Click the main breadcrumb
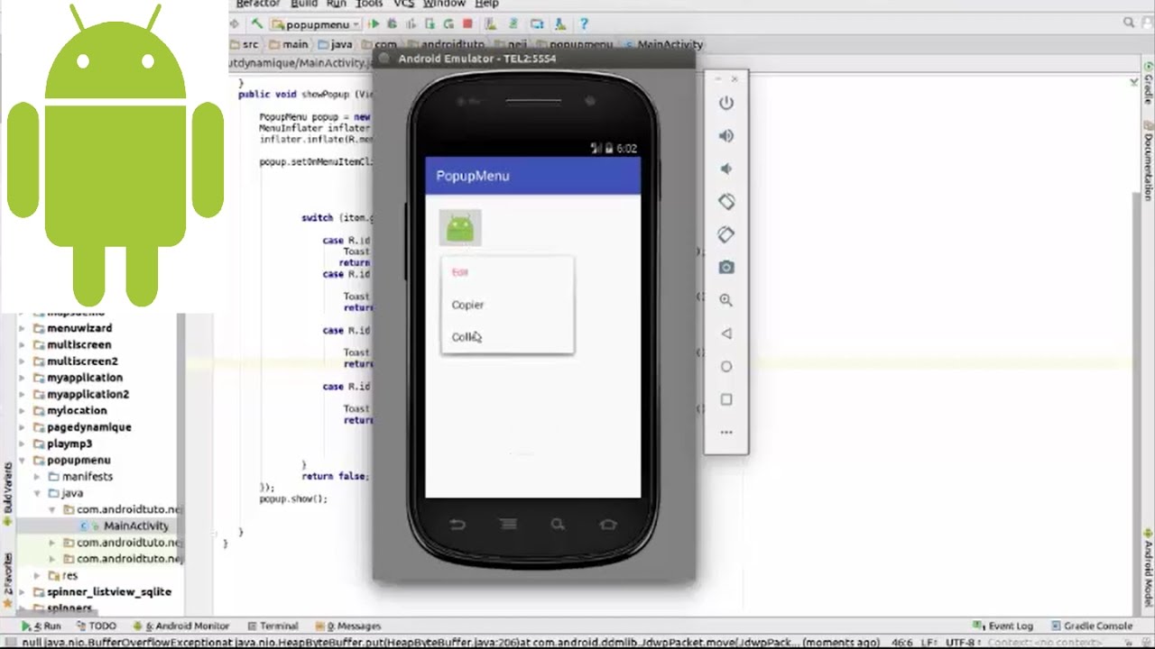The image size is (1155, 649). (289, 44)
